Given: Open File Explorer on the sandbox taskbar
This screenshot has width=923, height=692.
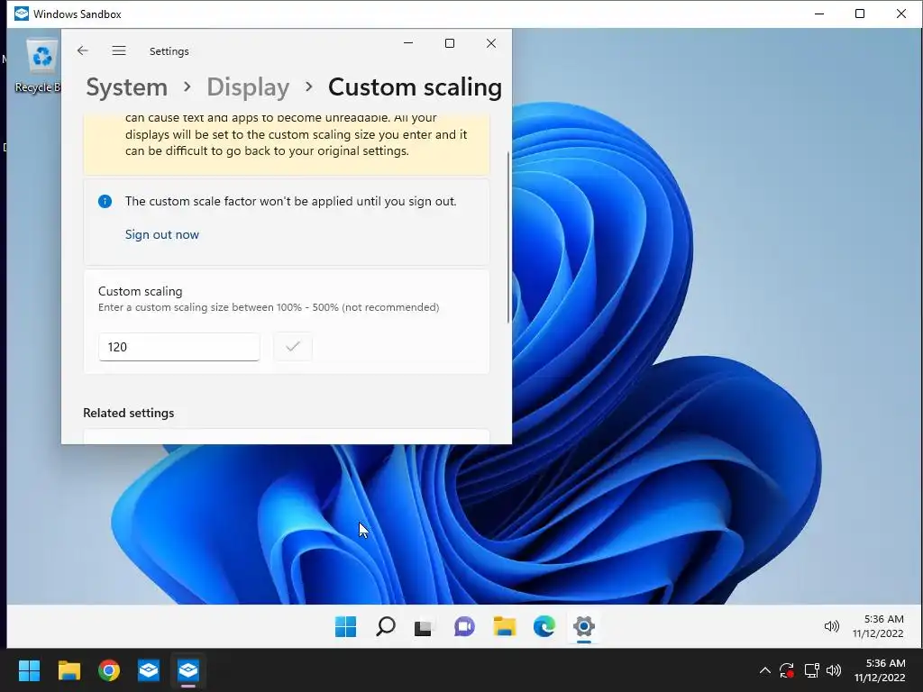Looking at the screenshot, I should [x=505, y=627].
